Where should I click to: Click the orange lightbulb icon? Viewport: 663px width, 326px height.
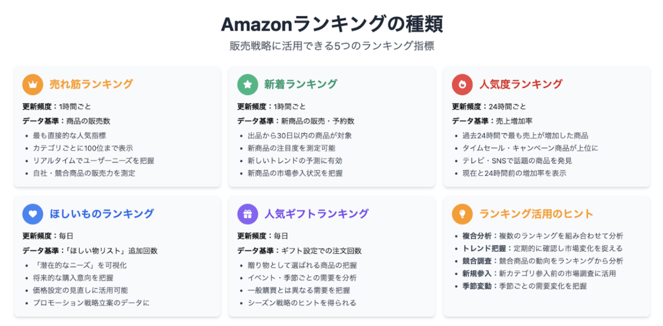click(x=462, y=214)
